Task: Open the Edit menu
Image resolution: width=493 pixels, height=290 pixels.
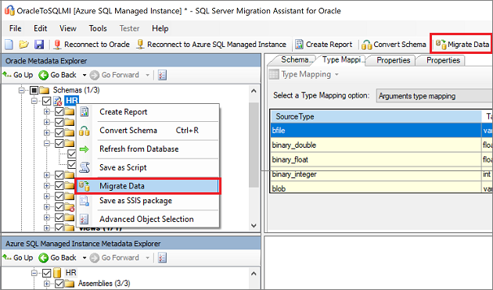Action: tap(40, 28)
